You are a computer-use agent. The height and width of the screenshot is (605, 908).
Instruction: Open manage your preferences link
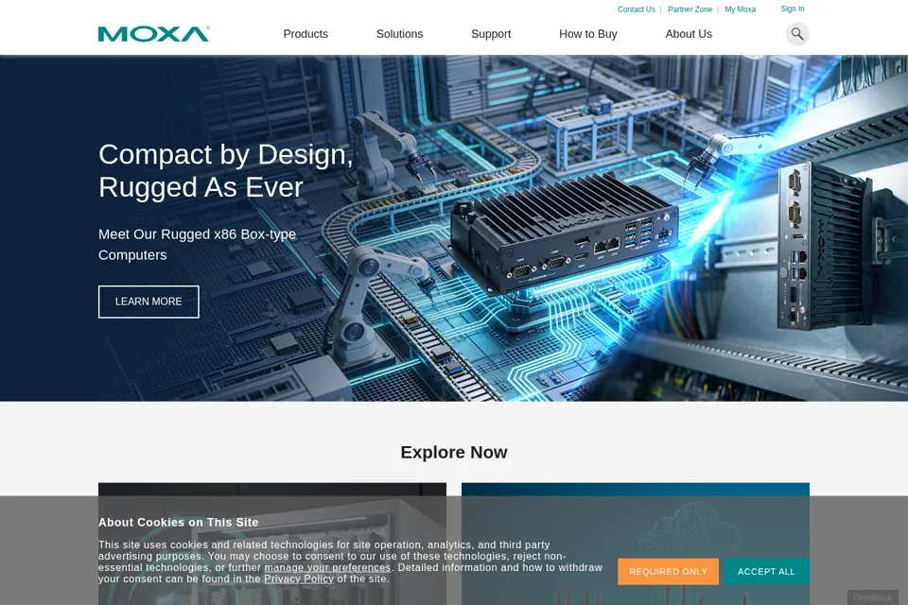(x=328, y=567)
